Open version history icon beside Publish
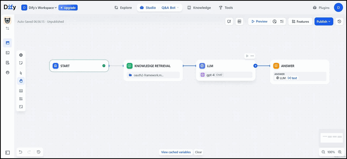The height and width of the screenshot is (159, 347). tap(339, 22)
